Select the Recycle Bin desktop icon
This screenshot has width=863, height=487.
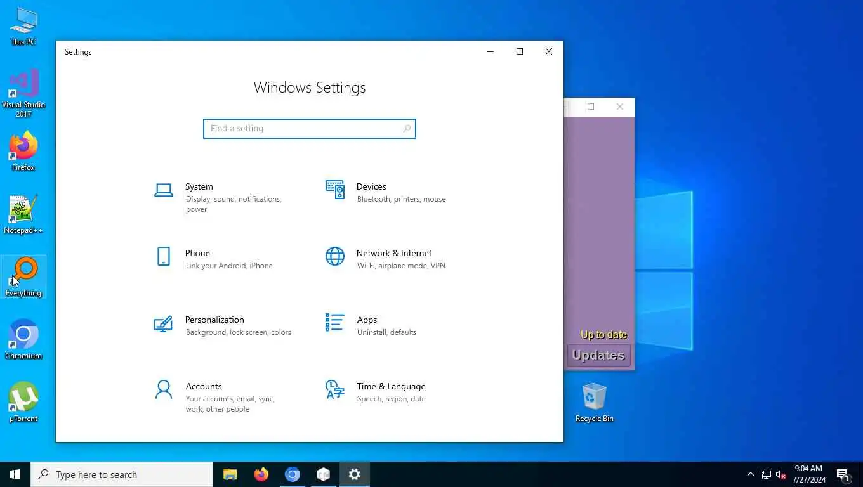(x=595, y=403)
